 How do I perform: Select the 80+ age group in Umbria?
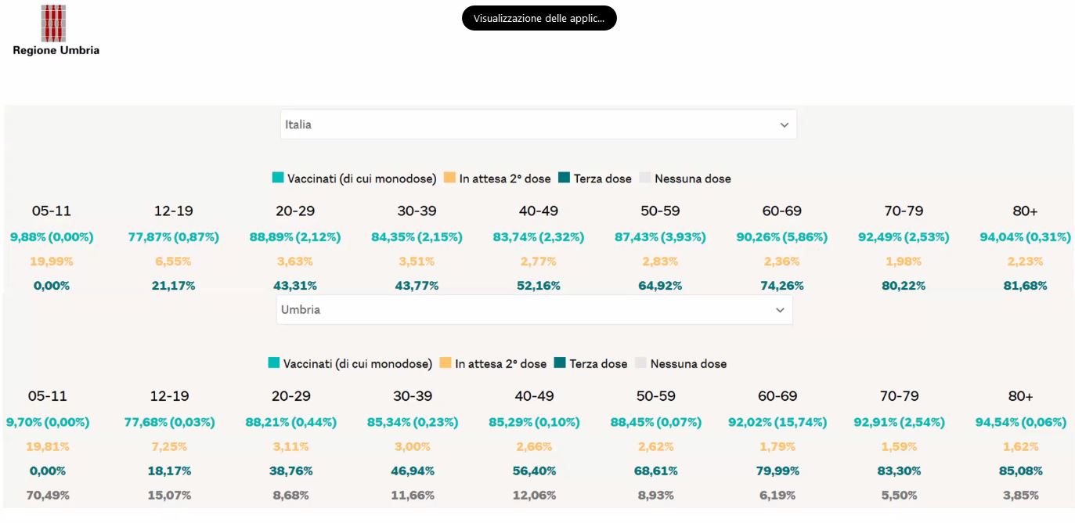1021,396
